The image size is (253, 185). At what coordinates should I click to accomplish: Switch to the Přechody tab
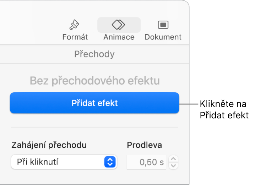pos(94,54)
